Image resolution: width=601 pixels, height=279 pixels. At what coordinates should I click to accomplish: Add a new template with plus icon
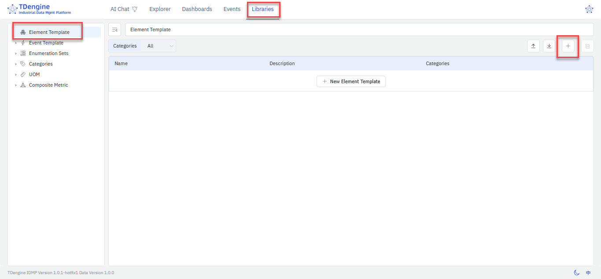(x=568, y=46)
